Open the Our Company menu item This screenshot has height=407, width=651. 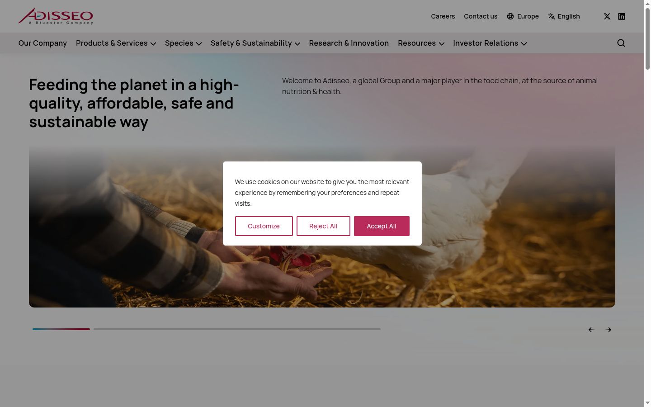pos(42,43)
